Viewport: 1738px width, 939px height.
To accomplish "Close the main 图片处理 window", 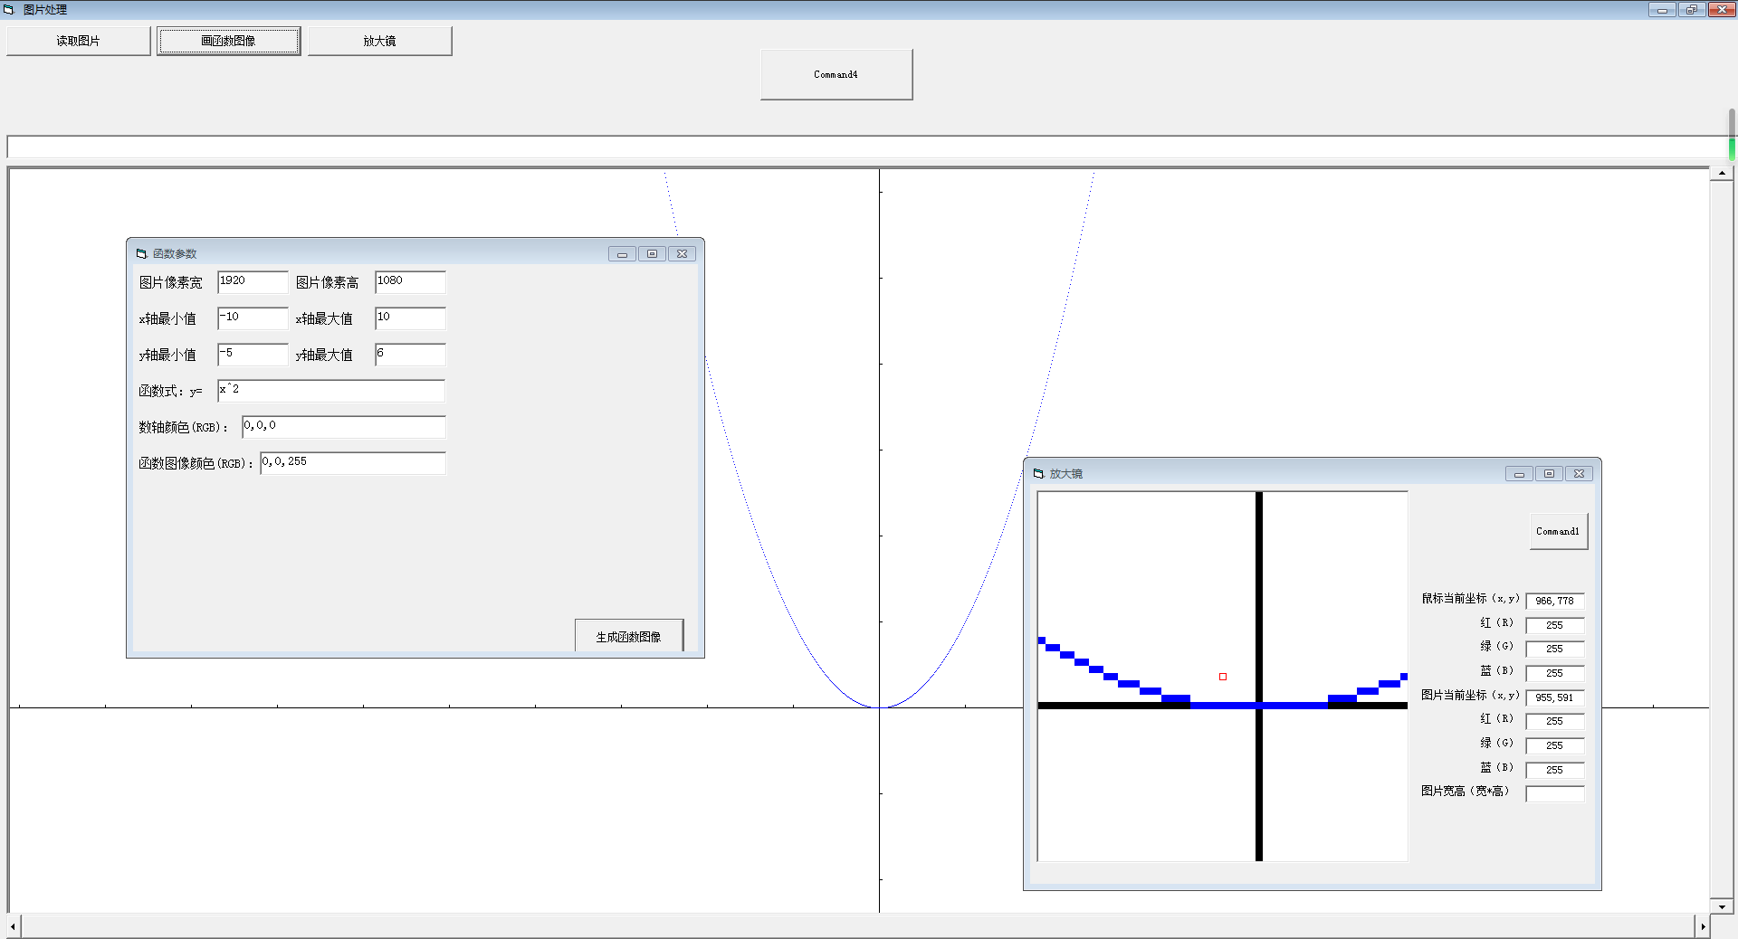I will coord(1722,9).
